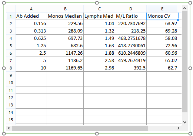This screenshot has width=193, height=136.
Task: Click cell with value 60.96
Action: [162, 53]
